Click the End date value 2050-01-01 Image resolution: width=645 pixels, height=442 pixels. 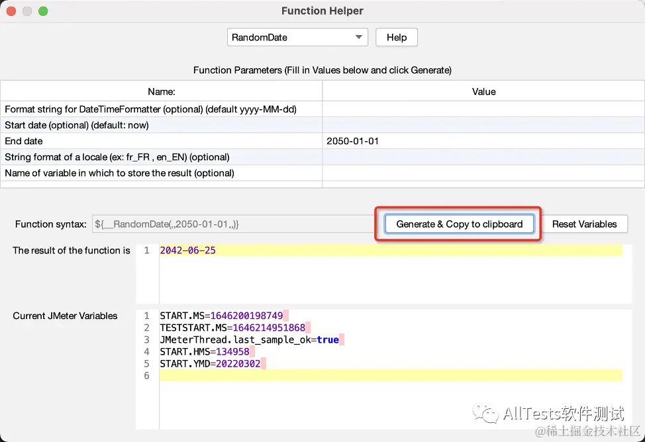tap(352, 141)
